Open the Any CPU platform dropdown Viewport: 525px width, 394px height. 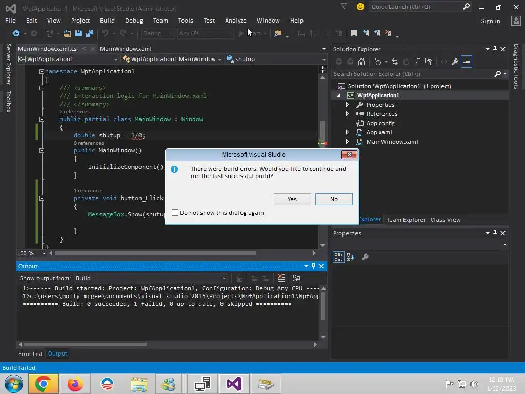pyautogui.click(x=205, y=33)
